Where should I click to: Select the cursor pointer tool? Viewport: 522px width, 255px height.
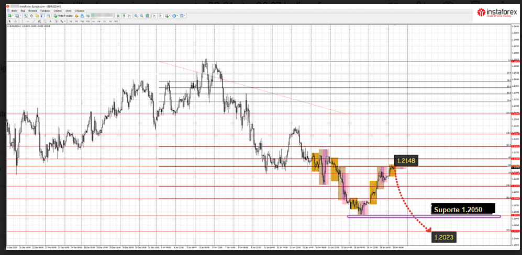[x=9, y=21]
